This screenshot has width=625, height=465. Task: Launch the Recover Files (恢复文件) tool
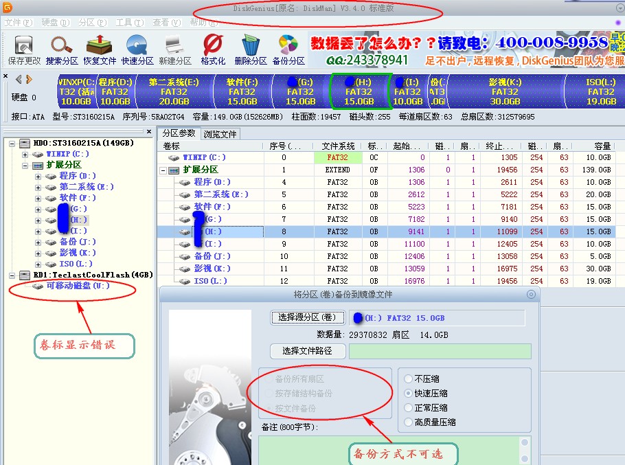coord(100,50)
